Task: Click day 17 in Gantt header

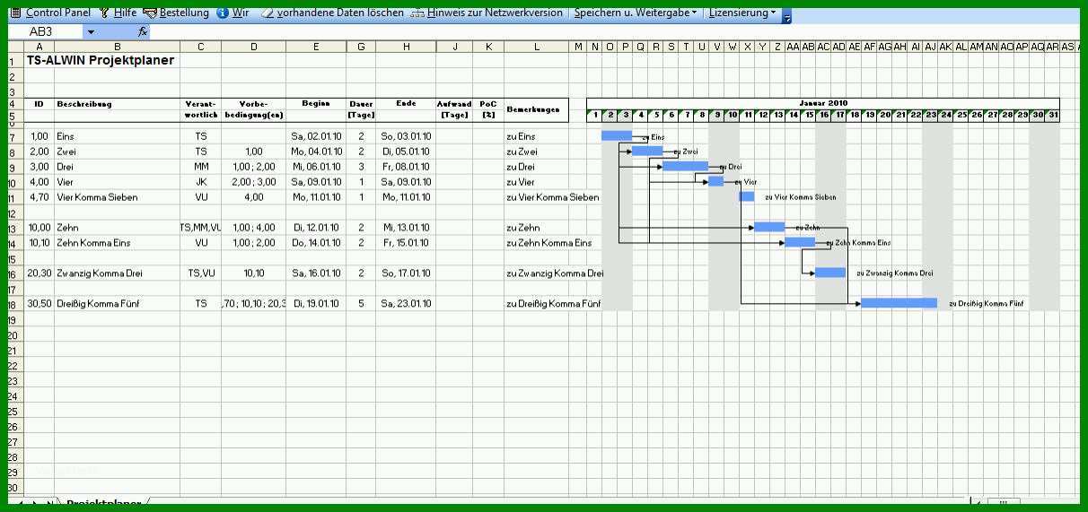Action: pos(838,115)
